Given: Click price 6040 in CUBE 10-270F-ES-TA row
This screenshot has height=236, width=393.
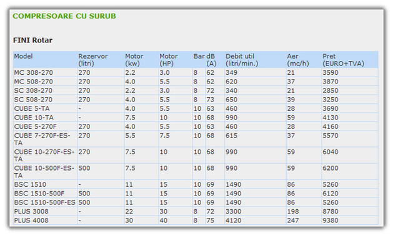Looking at the screenshot, I should [331, 152].
